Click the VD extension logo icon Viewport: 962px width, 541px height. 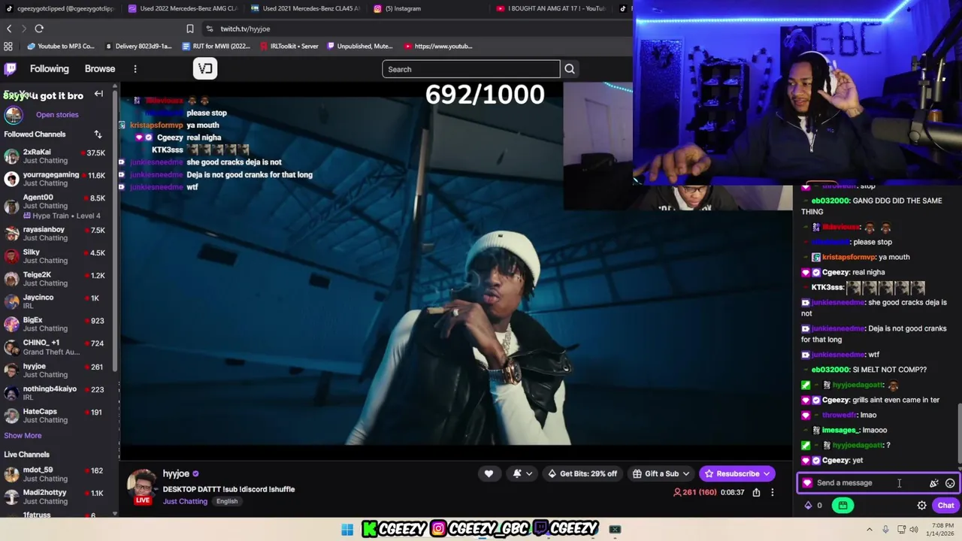204,69
